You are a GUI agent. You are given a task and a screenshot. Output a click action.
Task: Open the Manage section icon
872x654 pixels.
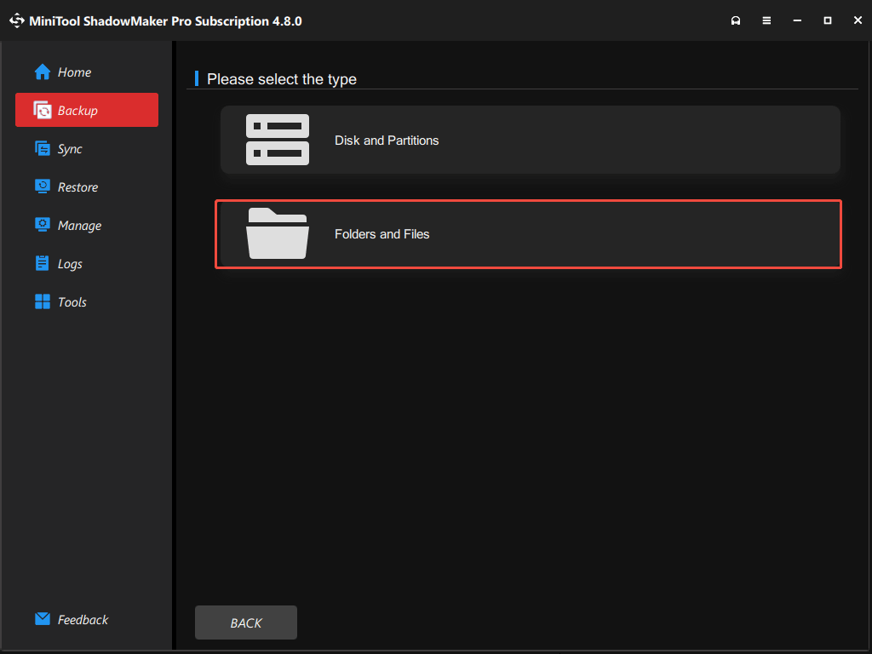[x=42, y=225]
